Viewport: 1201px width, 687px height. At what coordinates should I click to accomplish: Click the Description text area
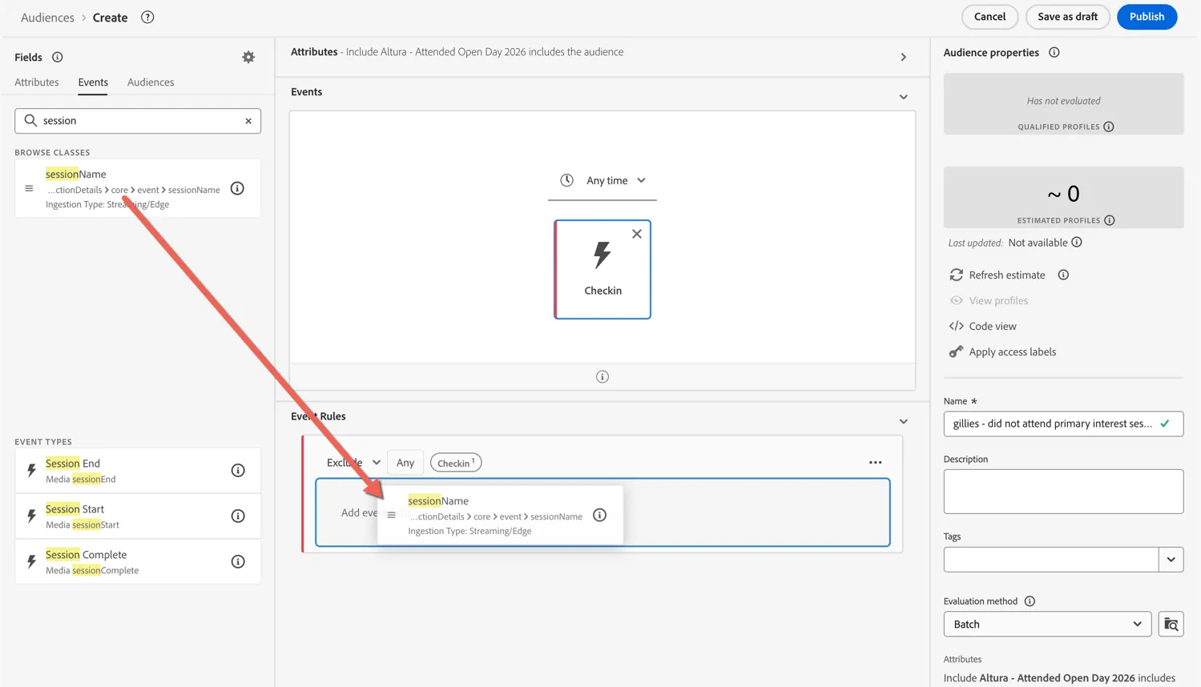pyautogui.click(x=1063, y=492)
